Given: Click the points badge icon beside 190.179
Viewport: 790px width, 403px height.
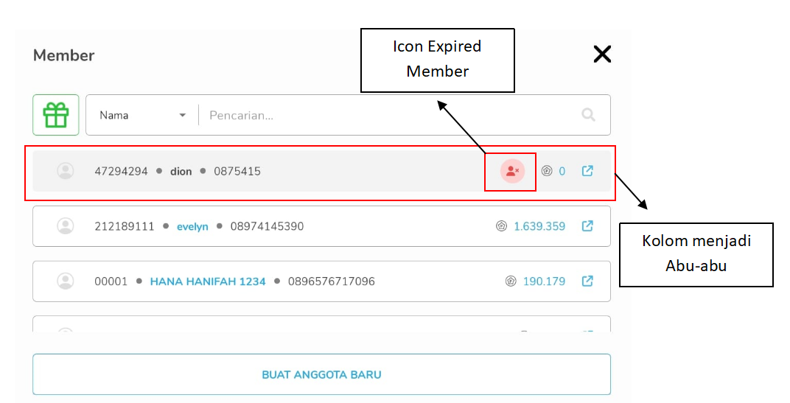Looking at the screenshot, I should [511, 281].
